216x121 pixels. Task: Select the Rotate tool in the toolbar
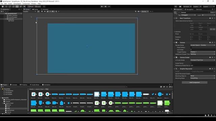click(10, 7)
